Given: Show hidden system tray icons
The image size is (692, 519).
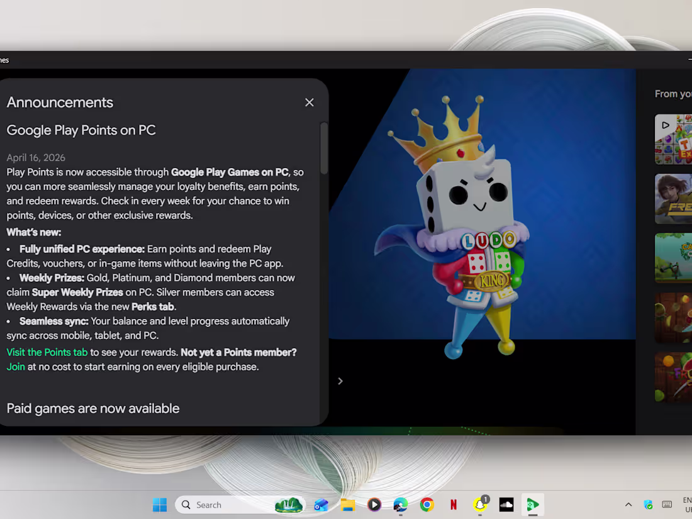Looking at the screenshot, I should tap(628, 505).
